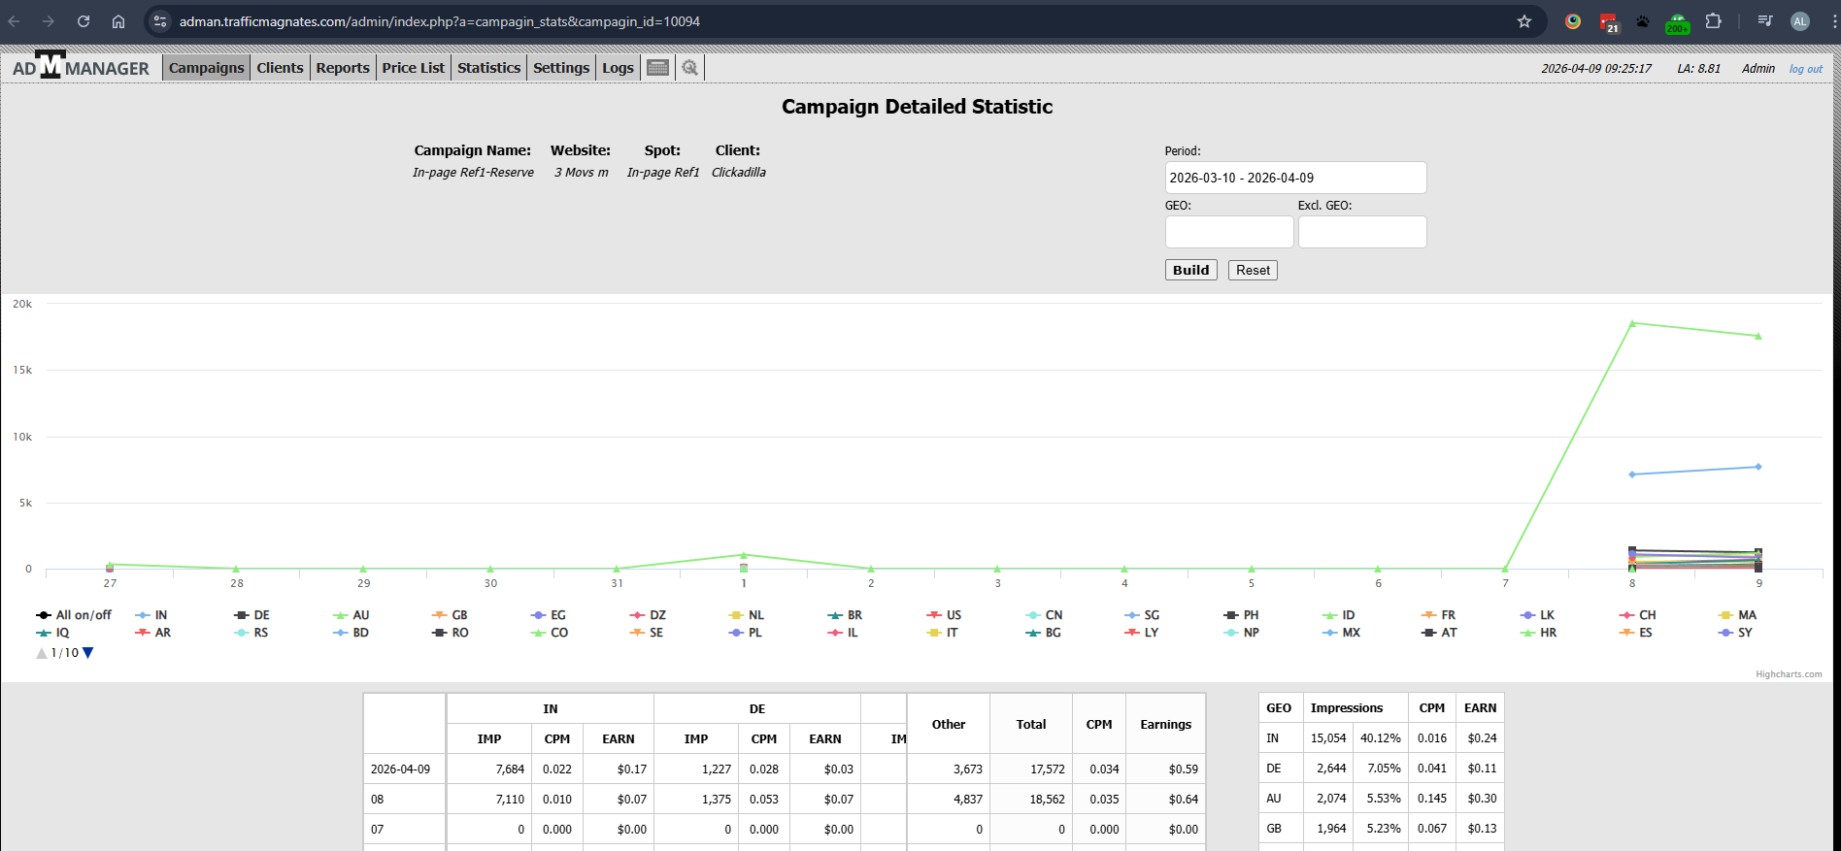Viewport: 1841px width, 851px height.
Task: Click the Excl. GEO input field
Action: click(1361, 232)
